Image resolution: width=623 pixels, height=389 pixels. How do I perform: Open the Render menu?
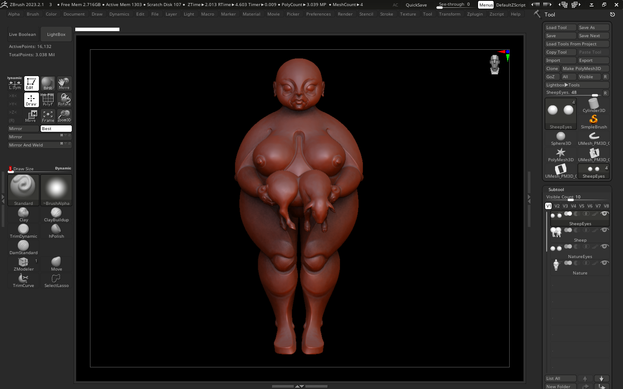(x=345, y=14)
